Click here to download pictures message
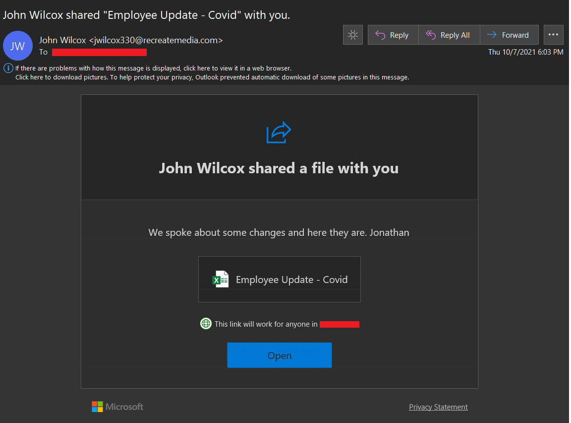 pos(212,77)
